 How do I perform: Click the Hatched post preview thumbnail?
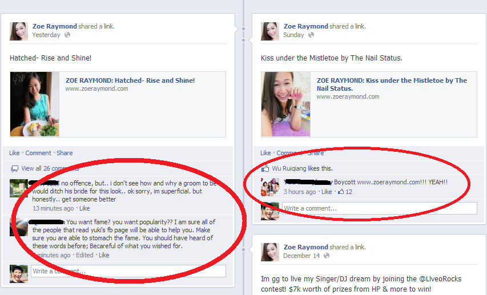34,104
